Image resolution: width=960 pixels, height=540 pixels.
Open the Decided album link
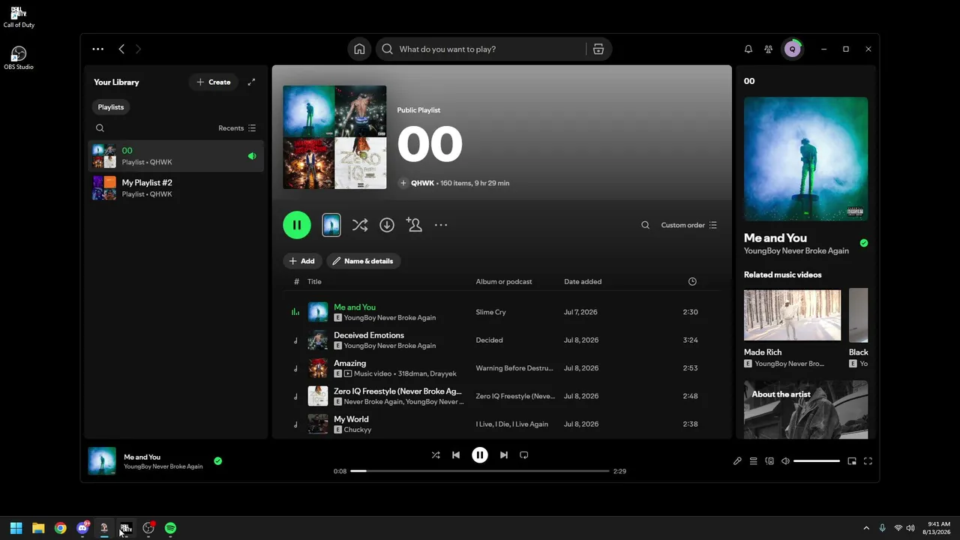pos(489,340)
